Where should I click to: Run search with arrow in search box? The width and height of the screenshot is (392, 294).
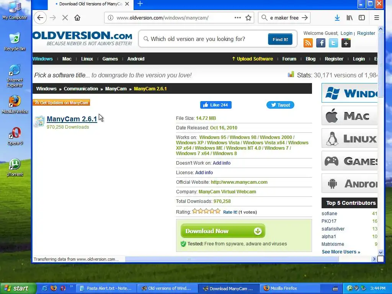click(x=304, y=18)
